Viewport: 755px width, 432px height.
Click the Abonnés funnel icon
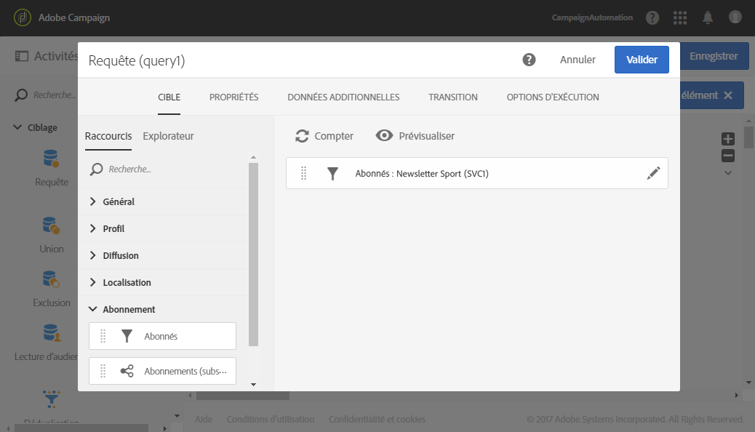[x=127, y=336]
